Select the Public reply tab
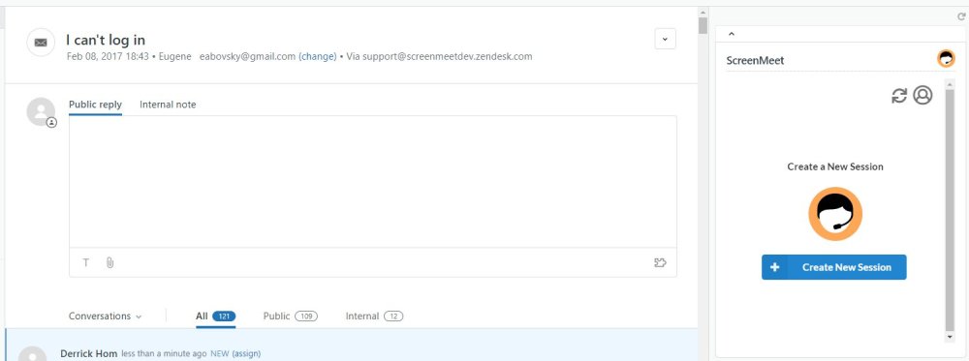This screenshot has height=361, width=969. coord(95,105)
